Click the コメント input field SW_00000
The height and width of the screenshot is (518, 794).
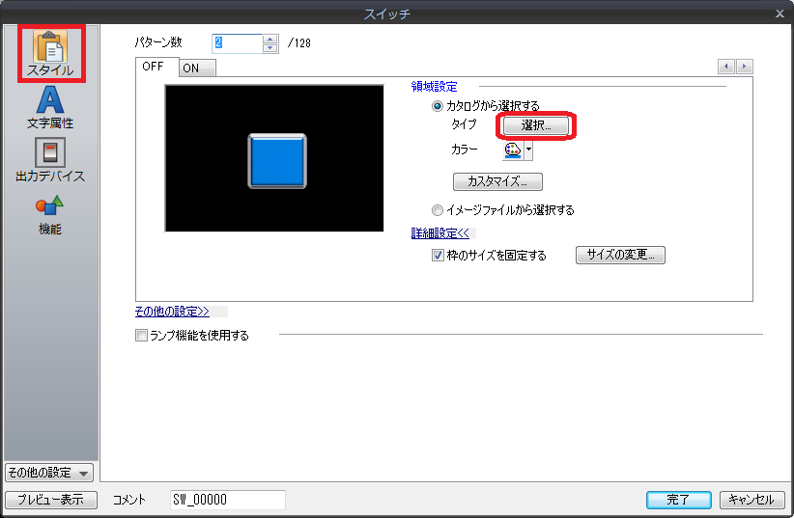(227, 500)
